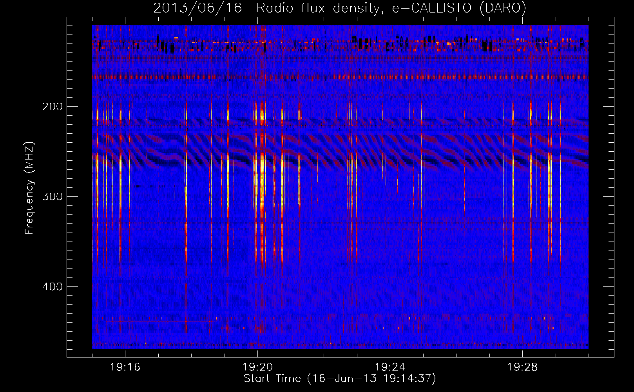Screen dimensions: 634x392
Task: Click the 19:20 time tick label
Action: coord(257,367)
